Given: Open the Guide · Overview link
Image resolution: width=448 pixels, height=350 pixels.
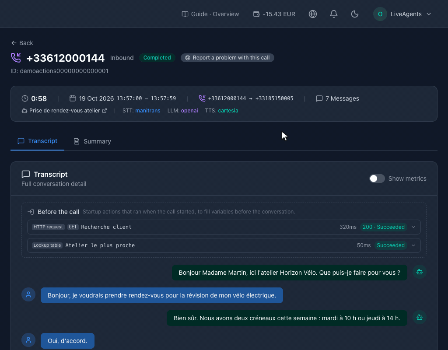Looking at the screenshot, I should (x=210, y=14).
